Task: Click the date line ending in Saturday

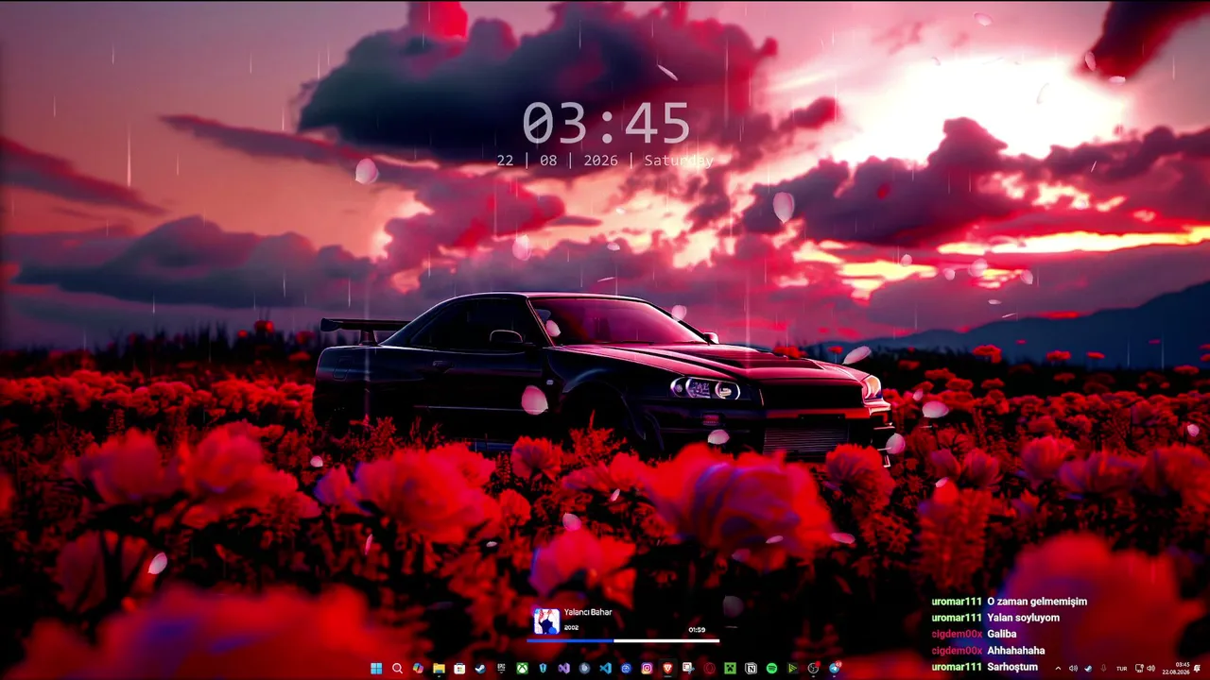Action: (x=605, y=161)
